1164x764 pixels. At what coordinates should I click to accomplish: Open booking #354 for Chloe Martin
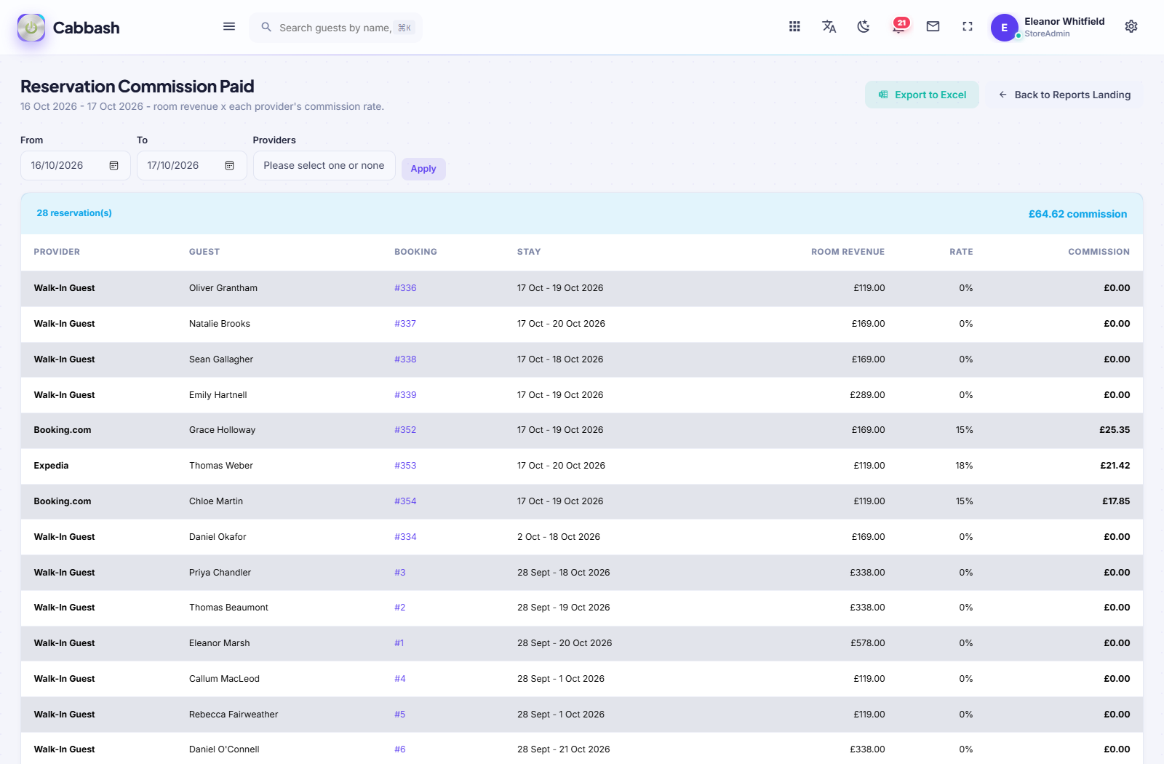click(405, 501)
